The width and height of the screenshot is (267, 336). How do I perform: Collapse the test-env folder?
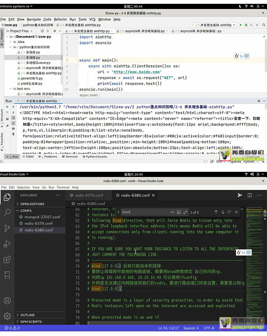11,88
